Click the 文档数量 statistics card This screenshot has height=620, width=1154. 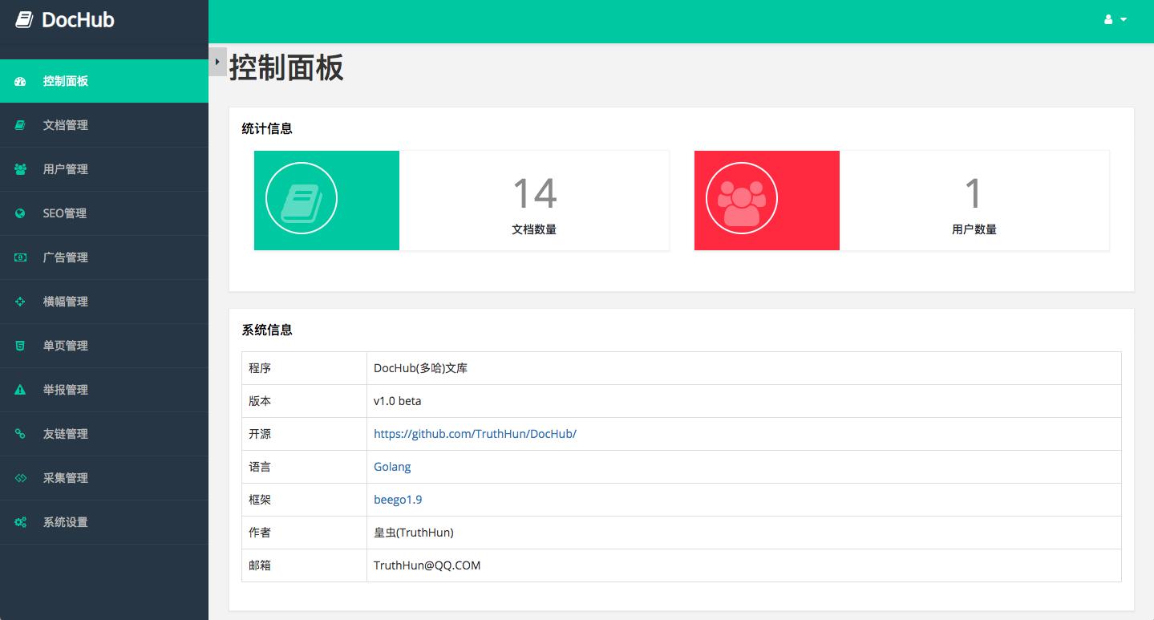point(533,200)
